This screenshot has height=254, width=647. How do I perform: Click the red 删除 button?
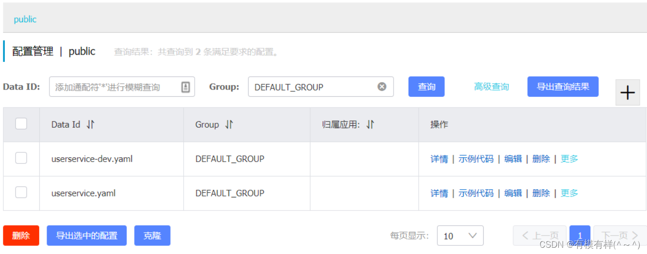21,236
